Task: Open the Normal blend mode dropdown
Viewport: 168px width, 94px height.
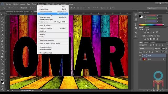Action: 146,49
